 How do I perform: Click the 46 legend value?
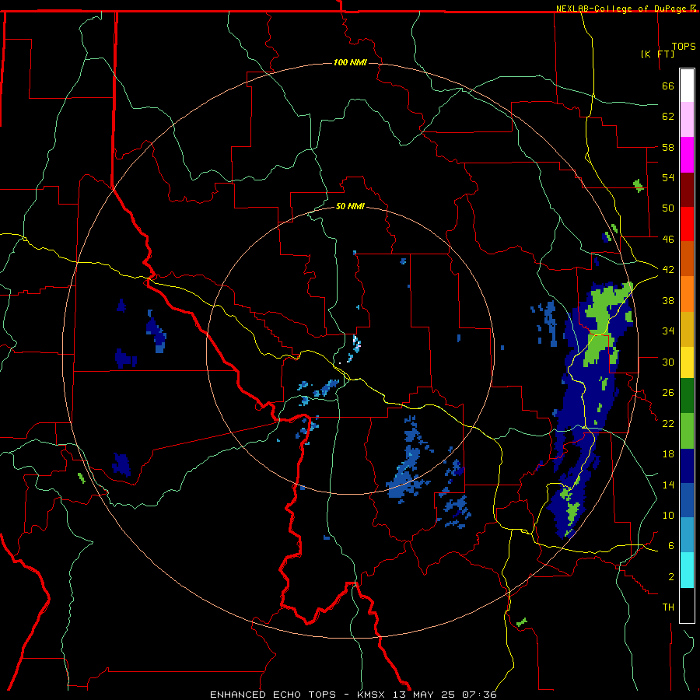pos(668,239)
